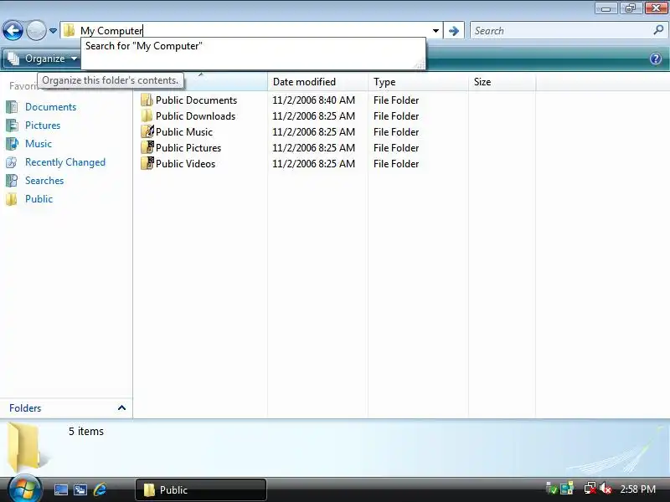The width and height of the screenshot is (670, 502).
Task: Click the Go arrow button
Action: [454, 31]
